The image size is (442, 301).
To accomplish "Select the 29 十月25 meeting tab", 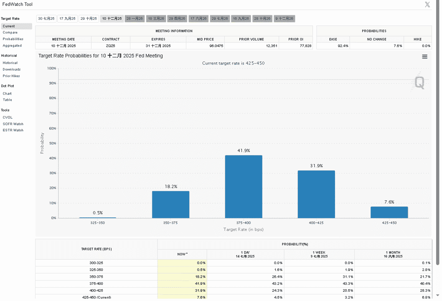I will point(89,19).
